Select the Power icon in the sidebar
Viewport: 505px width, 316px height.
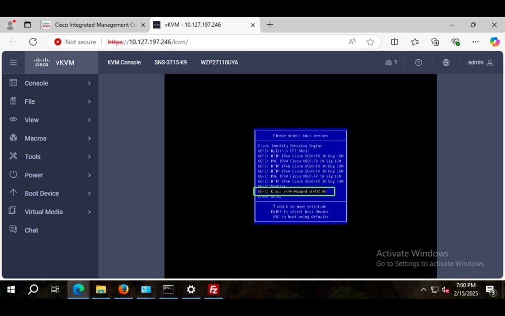[x=12, y=175]
